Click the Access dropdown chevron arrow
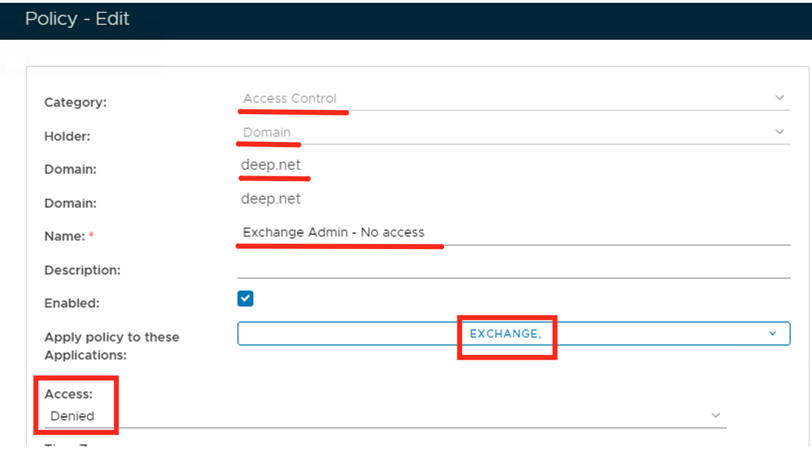 tap(715, 415)
